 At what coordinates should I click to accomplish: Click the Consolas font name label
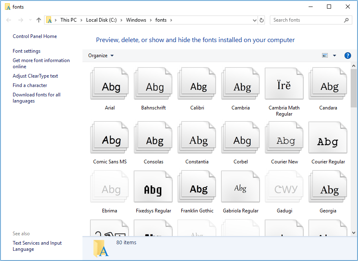click(x=153, y=162)
